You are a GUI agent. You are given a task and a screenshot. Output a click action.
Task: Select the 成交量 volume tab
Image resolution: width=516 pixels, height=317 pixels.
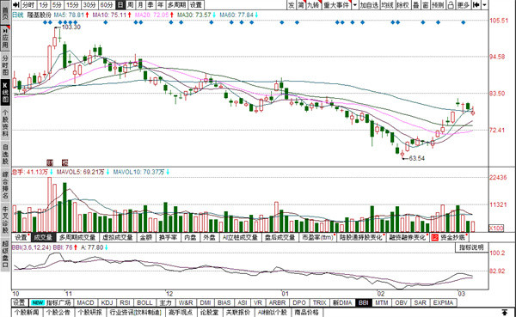pos(43,237)
